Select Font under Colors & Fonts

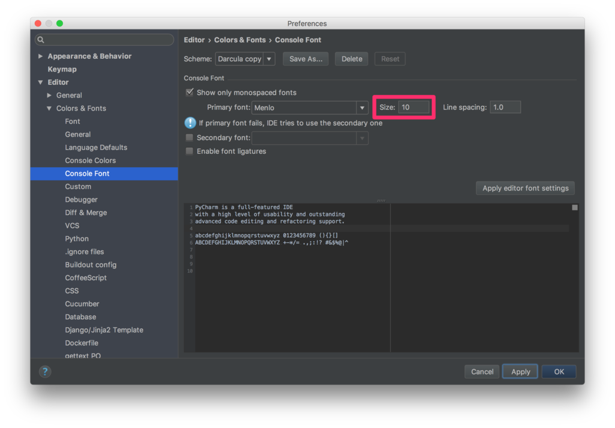click(73, 121)
